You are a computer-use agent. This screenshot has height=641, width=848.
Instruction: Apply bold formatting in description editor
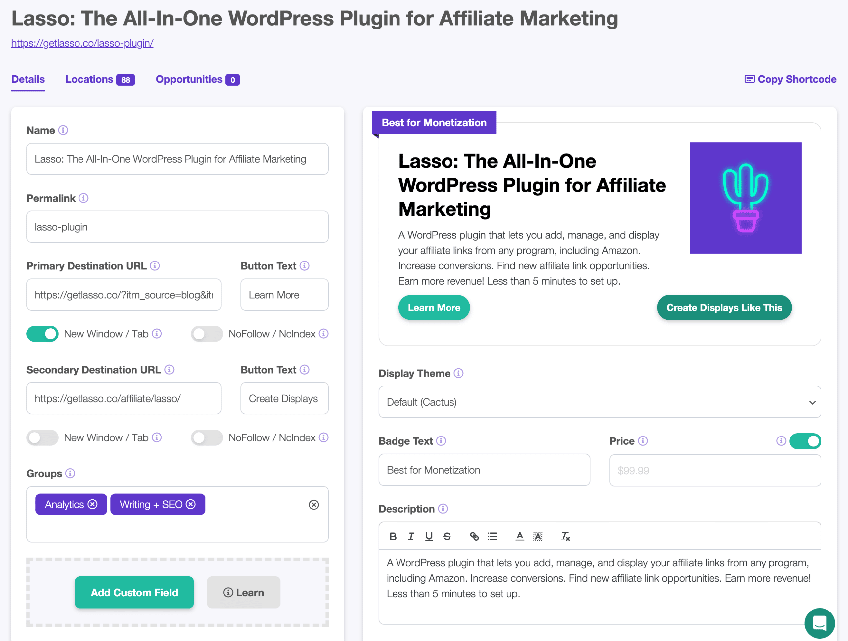coord(393,536)
